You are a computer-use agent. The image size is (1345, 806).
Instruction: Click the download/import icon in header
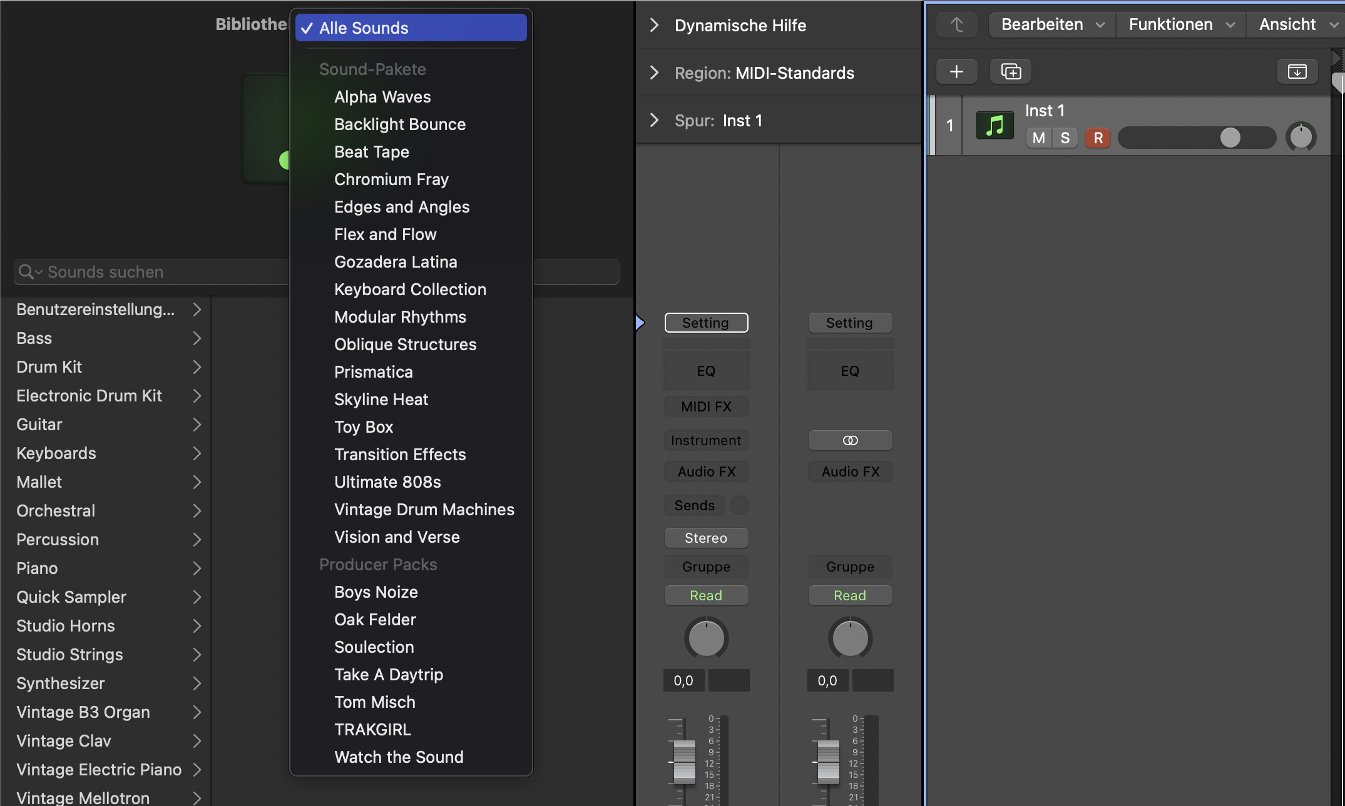[x=1299, y=72]
